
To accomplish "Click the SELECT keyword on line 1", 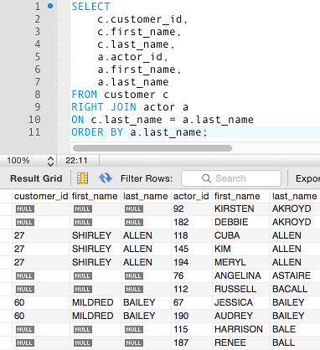I will point(90,7).
